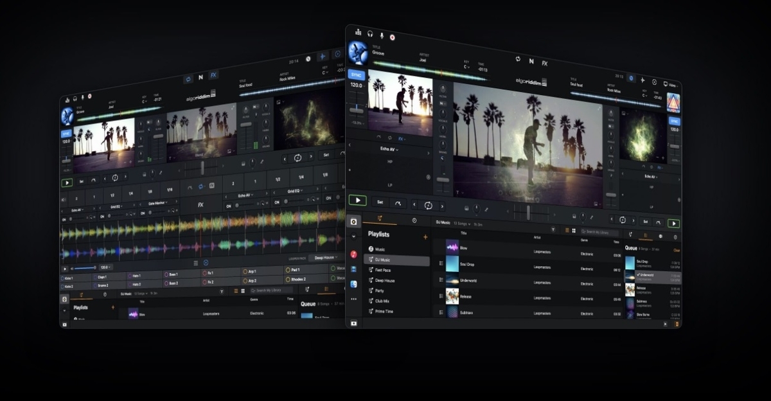Click Clear in Queue panel
771x401 pixels.
(676, 250)
